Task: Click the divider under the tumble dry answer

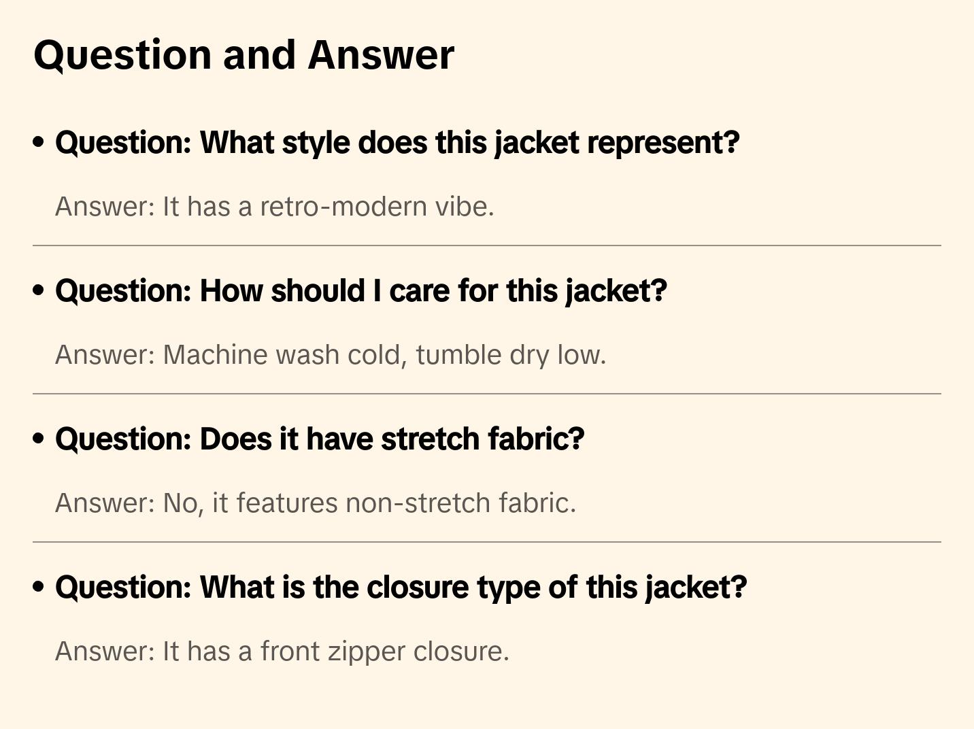Action: (x=487, y=394)
